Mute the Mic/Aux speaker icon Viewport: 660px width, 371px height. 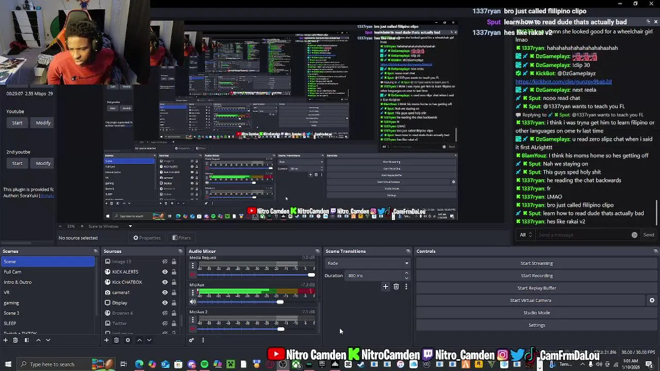193,302
